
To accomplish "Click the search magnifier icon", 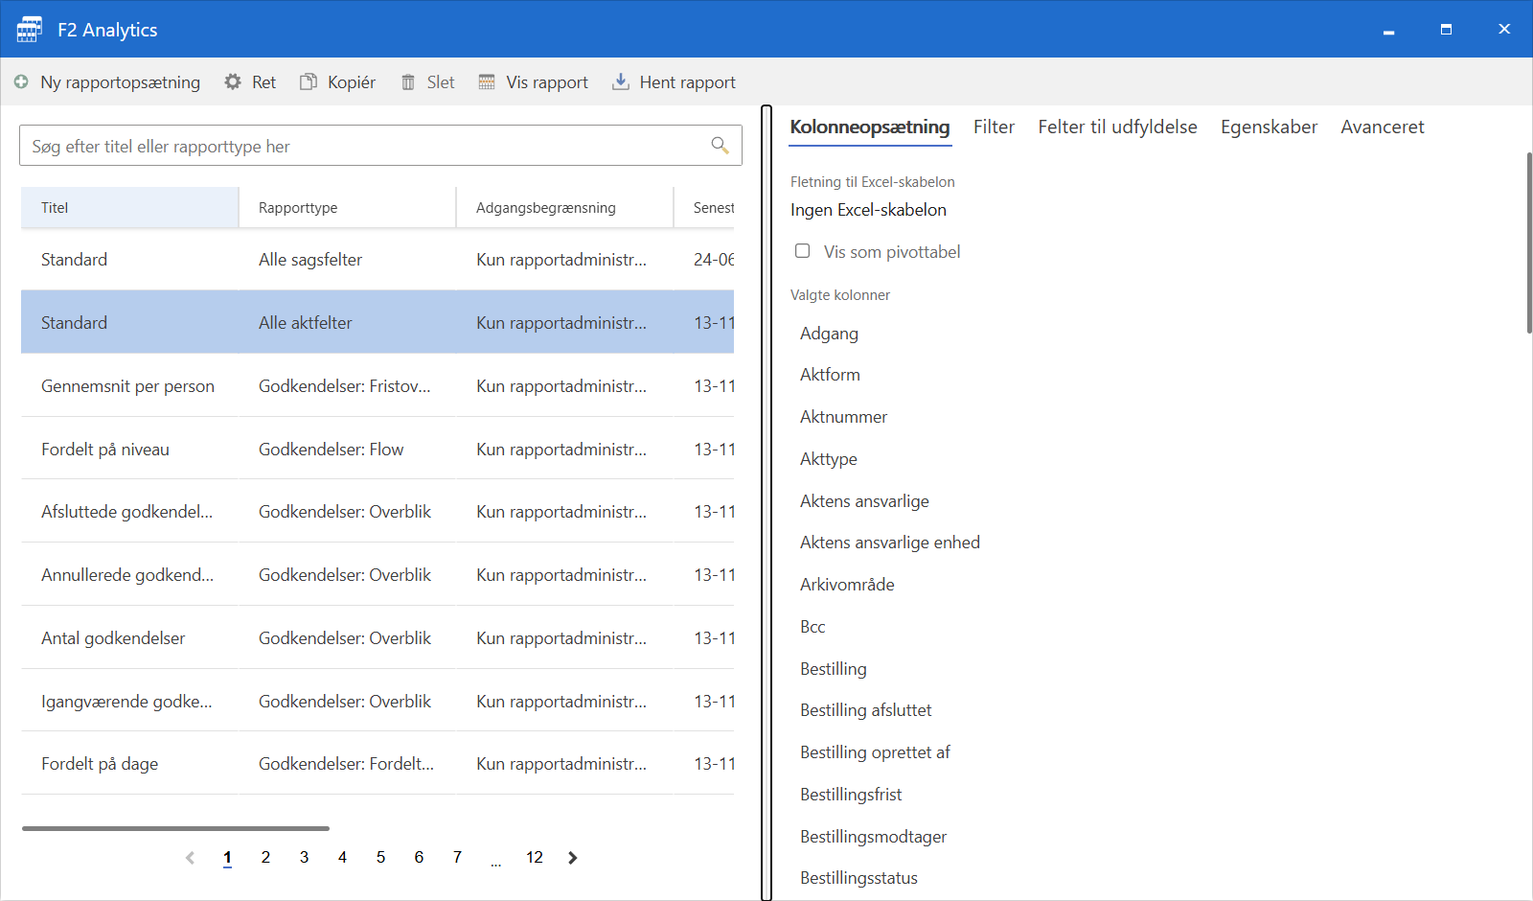I will pos(720,146).
